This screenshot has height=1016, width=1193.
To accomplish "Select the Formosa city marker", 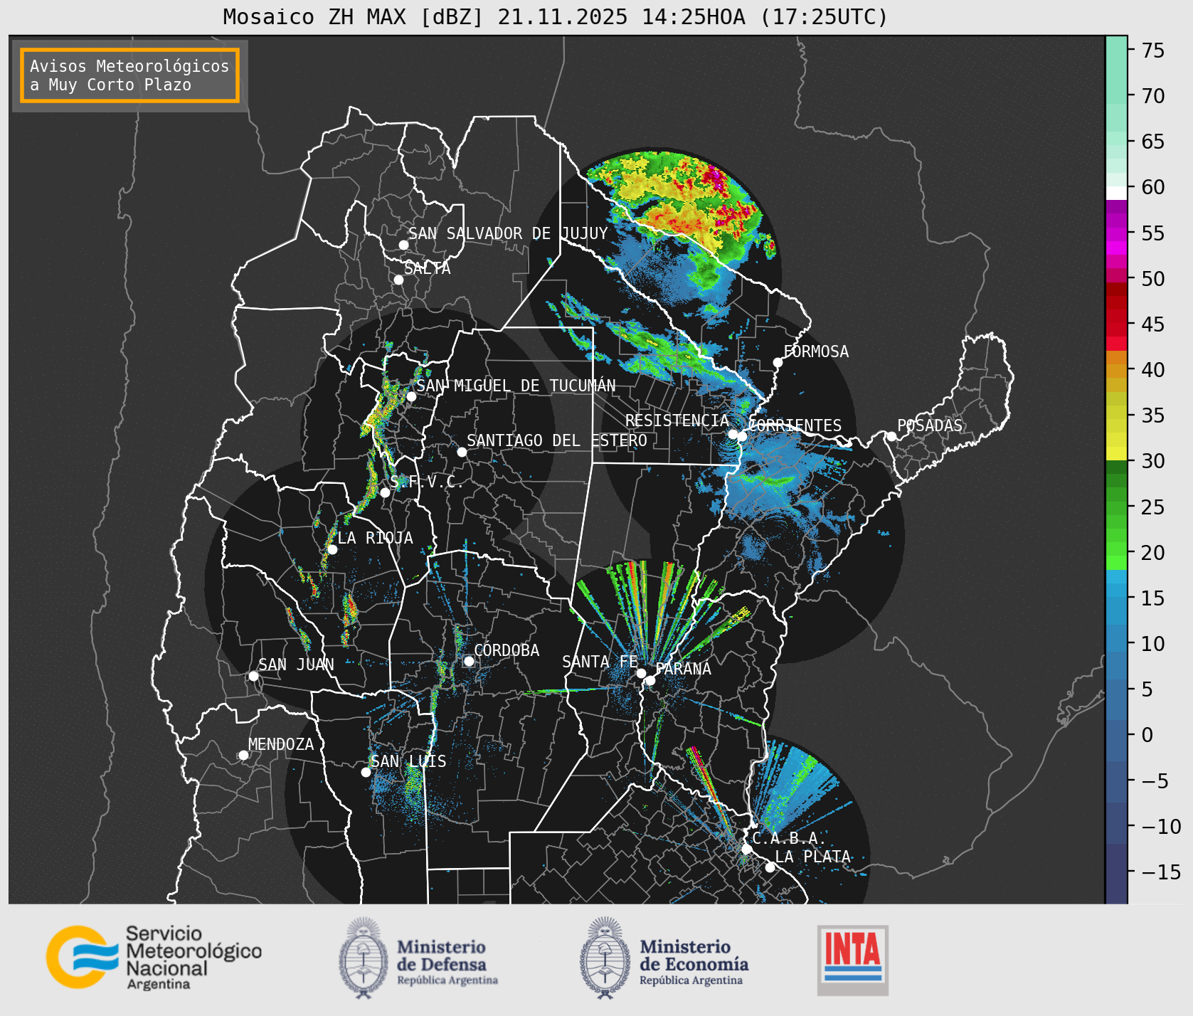I will (778, 362).
